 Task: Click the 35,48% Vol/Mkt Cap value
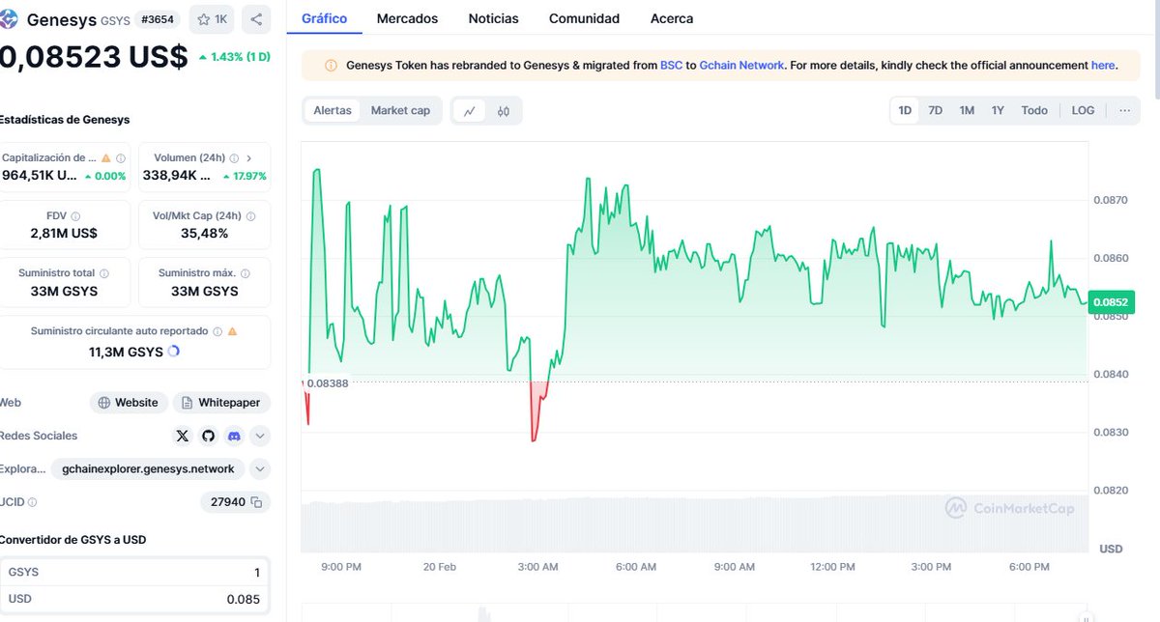pos(205,234)
